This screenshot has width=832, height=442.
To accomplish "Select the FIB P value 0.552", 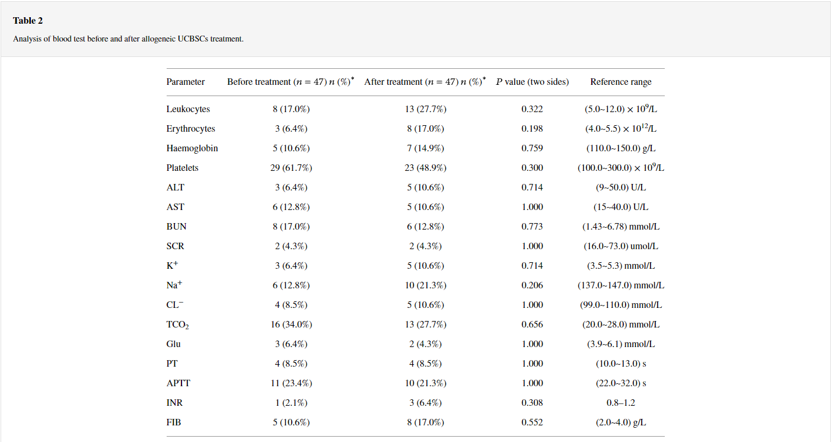I will [x=532, y=422].
